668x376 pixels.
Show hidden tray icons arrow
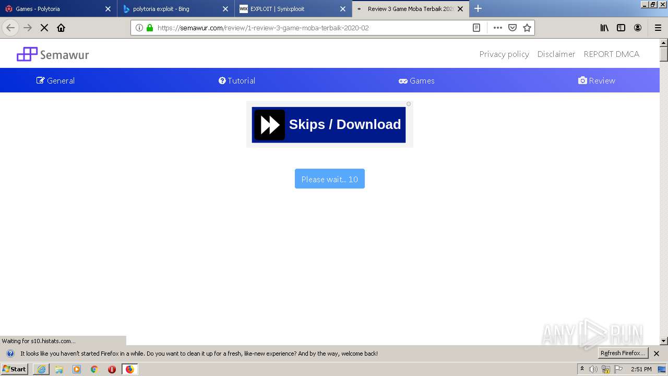pyautogui.click(x=582, y=369)
